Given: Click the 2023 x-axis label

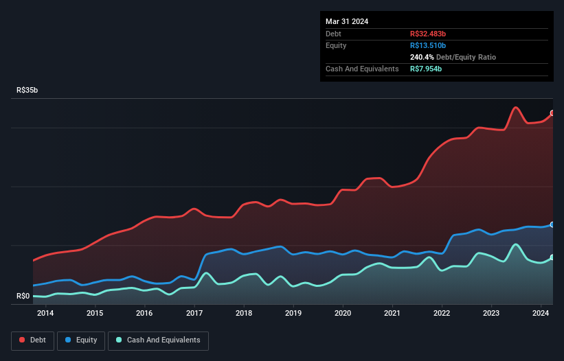Looking at the screenshot, I should pyautogui.click(x=491, y=313).
